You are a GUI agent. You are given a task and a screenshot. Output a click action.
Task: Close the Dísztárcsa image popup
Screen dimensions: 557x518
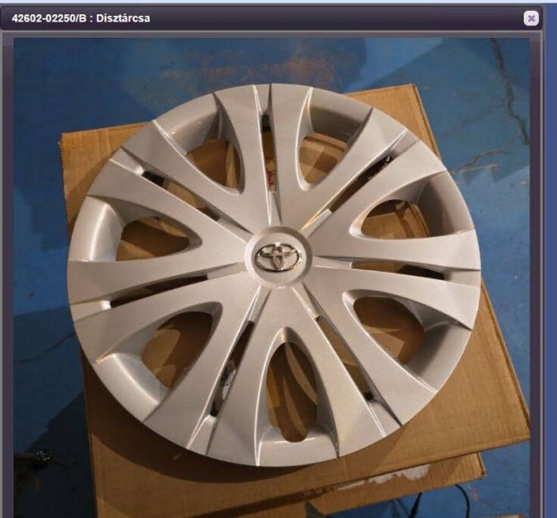point(531,18)
